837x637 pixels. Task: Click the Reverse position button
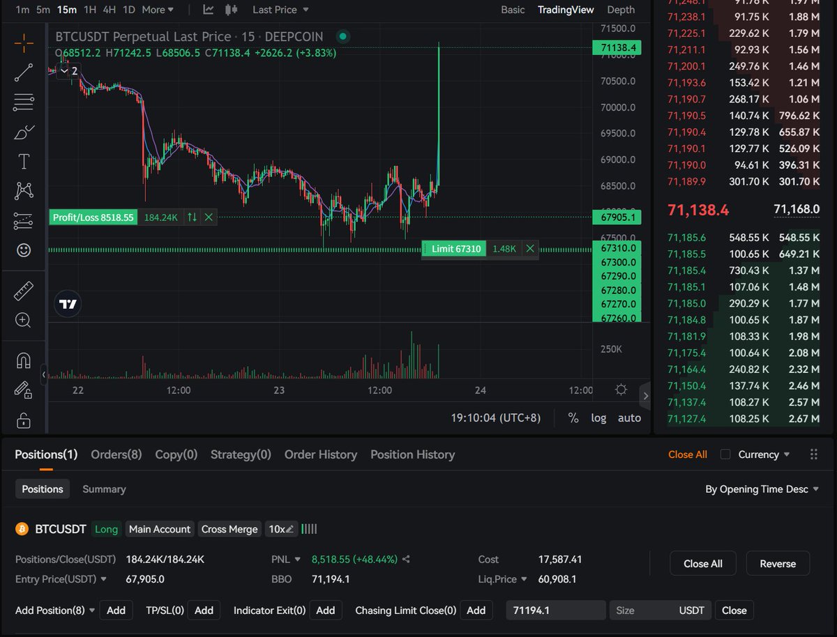[778, 564]
